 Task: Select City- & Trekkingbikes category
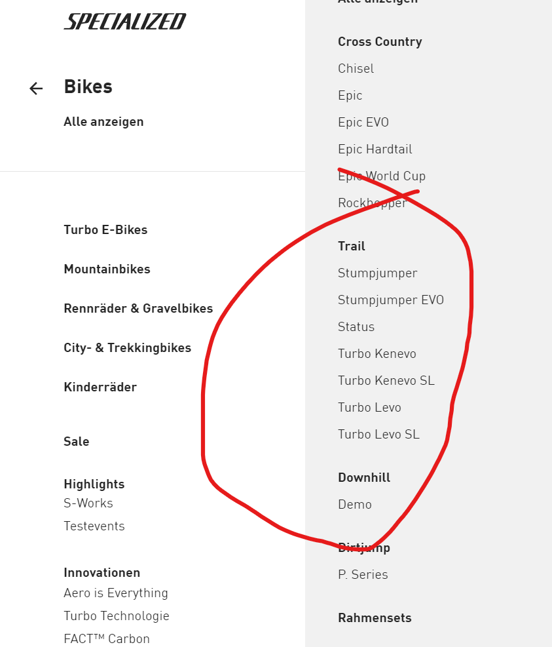127,348
